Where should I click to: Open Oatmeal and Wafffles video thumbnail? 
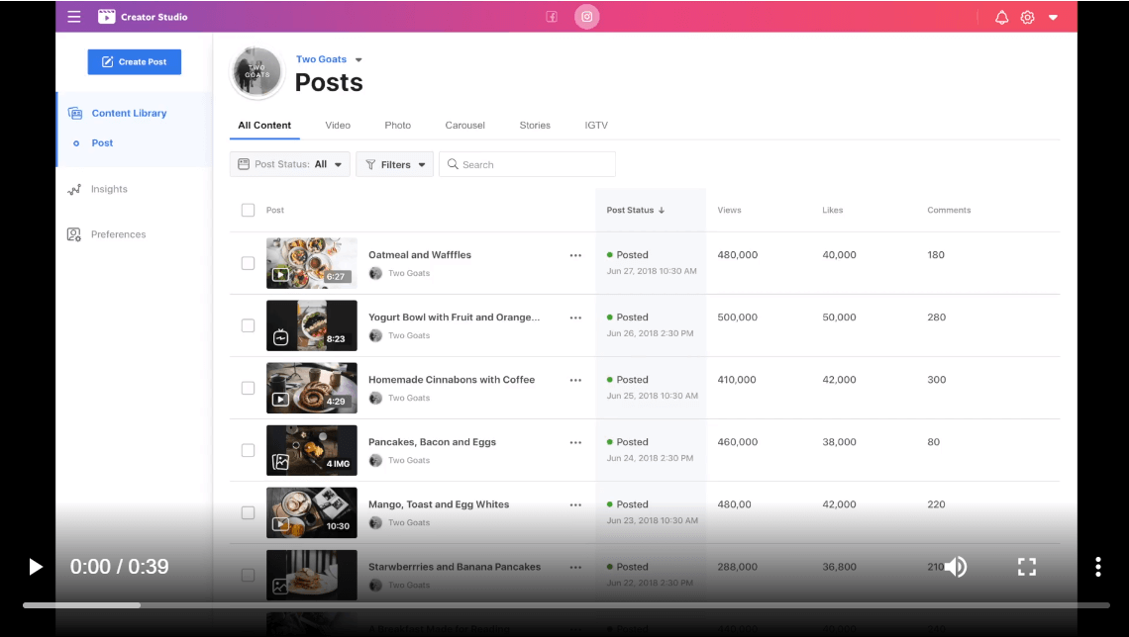(x=312, y=263)
